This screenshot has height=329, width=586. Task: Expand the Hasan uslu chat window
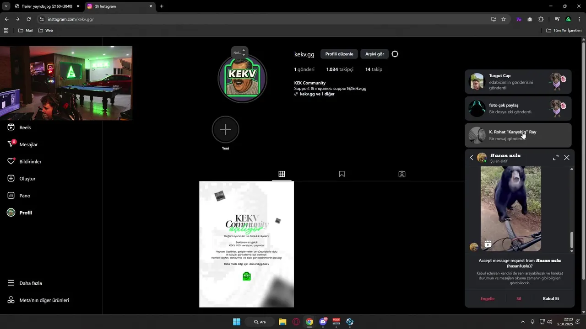[556, 158]
